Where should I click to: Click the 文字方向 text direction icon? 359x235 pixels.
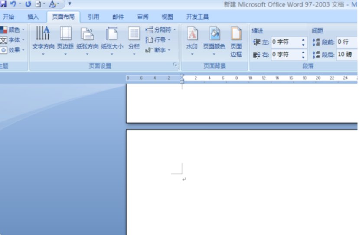coord(43,33)
